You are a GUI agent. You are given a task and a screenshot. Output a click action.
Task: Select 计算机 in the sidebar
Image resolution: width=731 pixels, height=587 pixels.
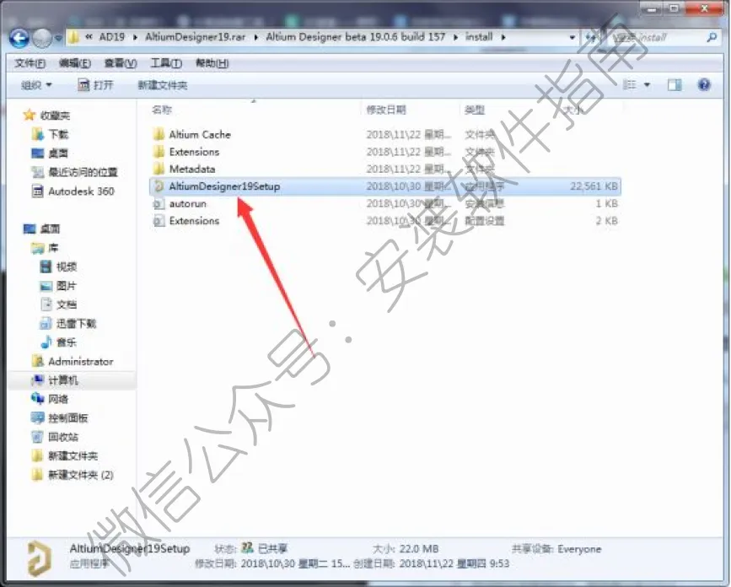tap(63, 380)
